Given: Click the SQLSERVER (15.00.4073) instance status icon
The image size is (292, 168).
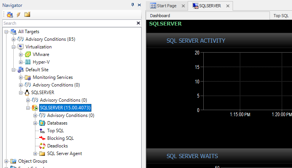Looking at the screenshot, I should point(35,108).
